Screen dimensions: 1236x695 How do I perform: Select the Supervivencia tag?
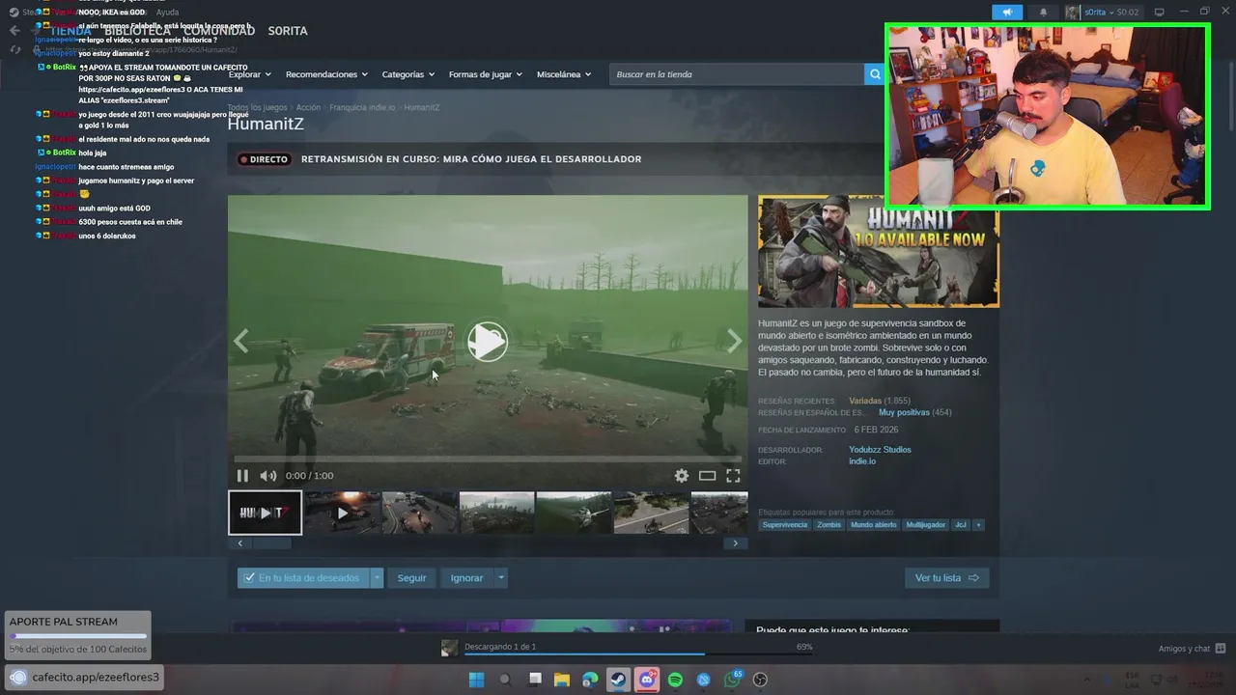[x=784, y=525]
